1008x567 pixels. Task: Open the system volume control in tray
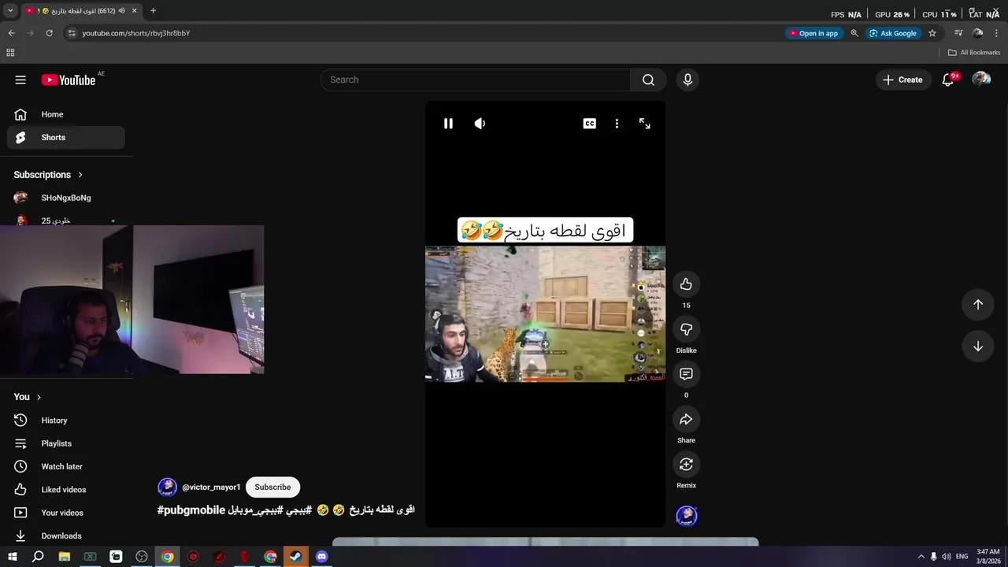click(x=947, y=557)
